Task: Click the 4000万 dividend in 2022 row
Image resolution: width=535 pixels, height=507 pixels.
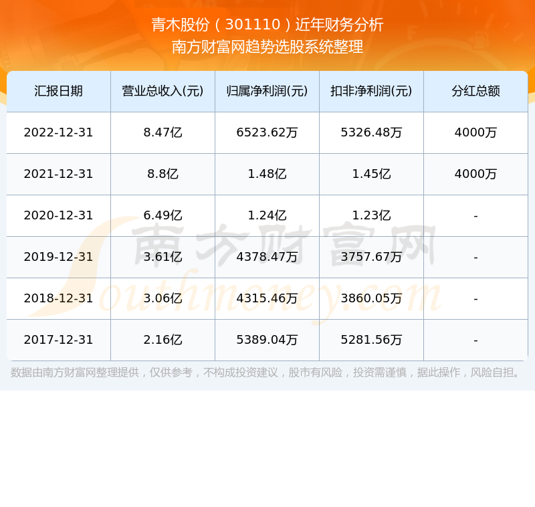Action: click(x=475, y=132)
